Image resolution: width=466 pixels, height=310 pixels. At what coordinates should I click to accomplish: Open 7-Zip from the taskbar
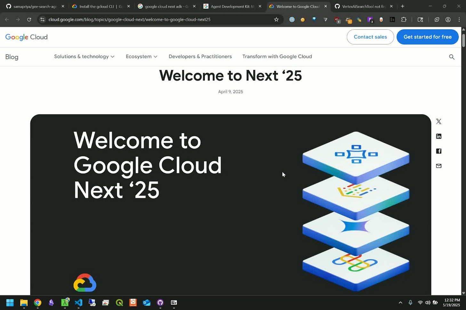[174, 302]
